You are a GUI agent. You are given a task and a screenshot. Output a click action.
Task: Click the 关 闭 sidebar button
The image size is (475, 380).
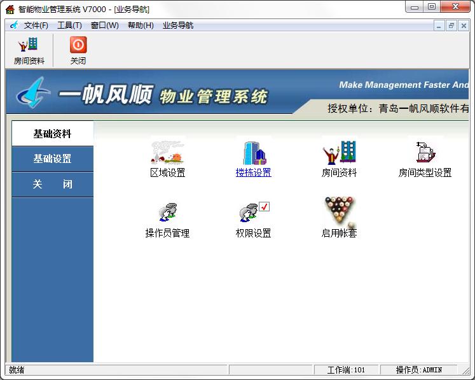click(52, 184)
